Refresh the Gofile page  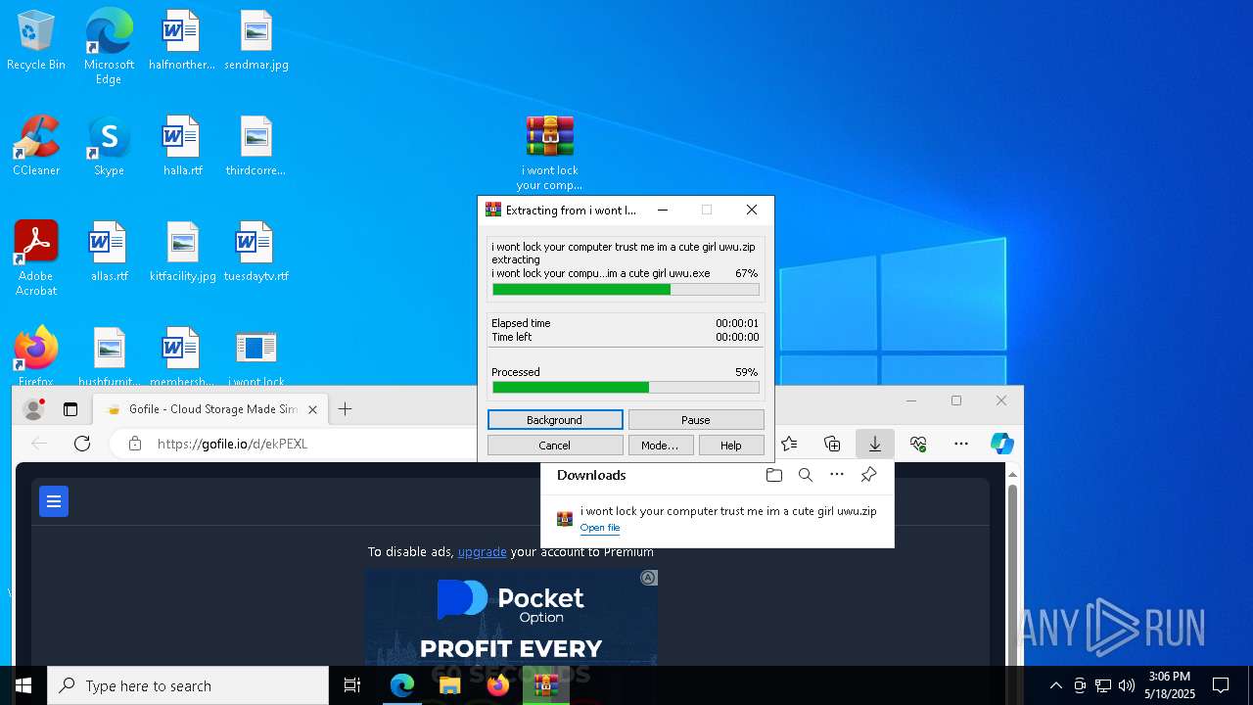pyautogui.click(x=82, y=444)
